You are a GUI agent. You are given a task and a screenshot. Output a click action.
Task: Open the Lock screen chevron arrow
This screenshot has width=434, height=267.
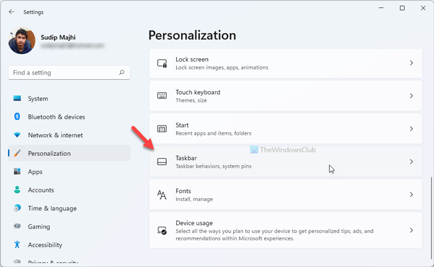[x=411, y=63]
